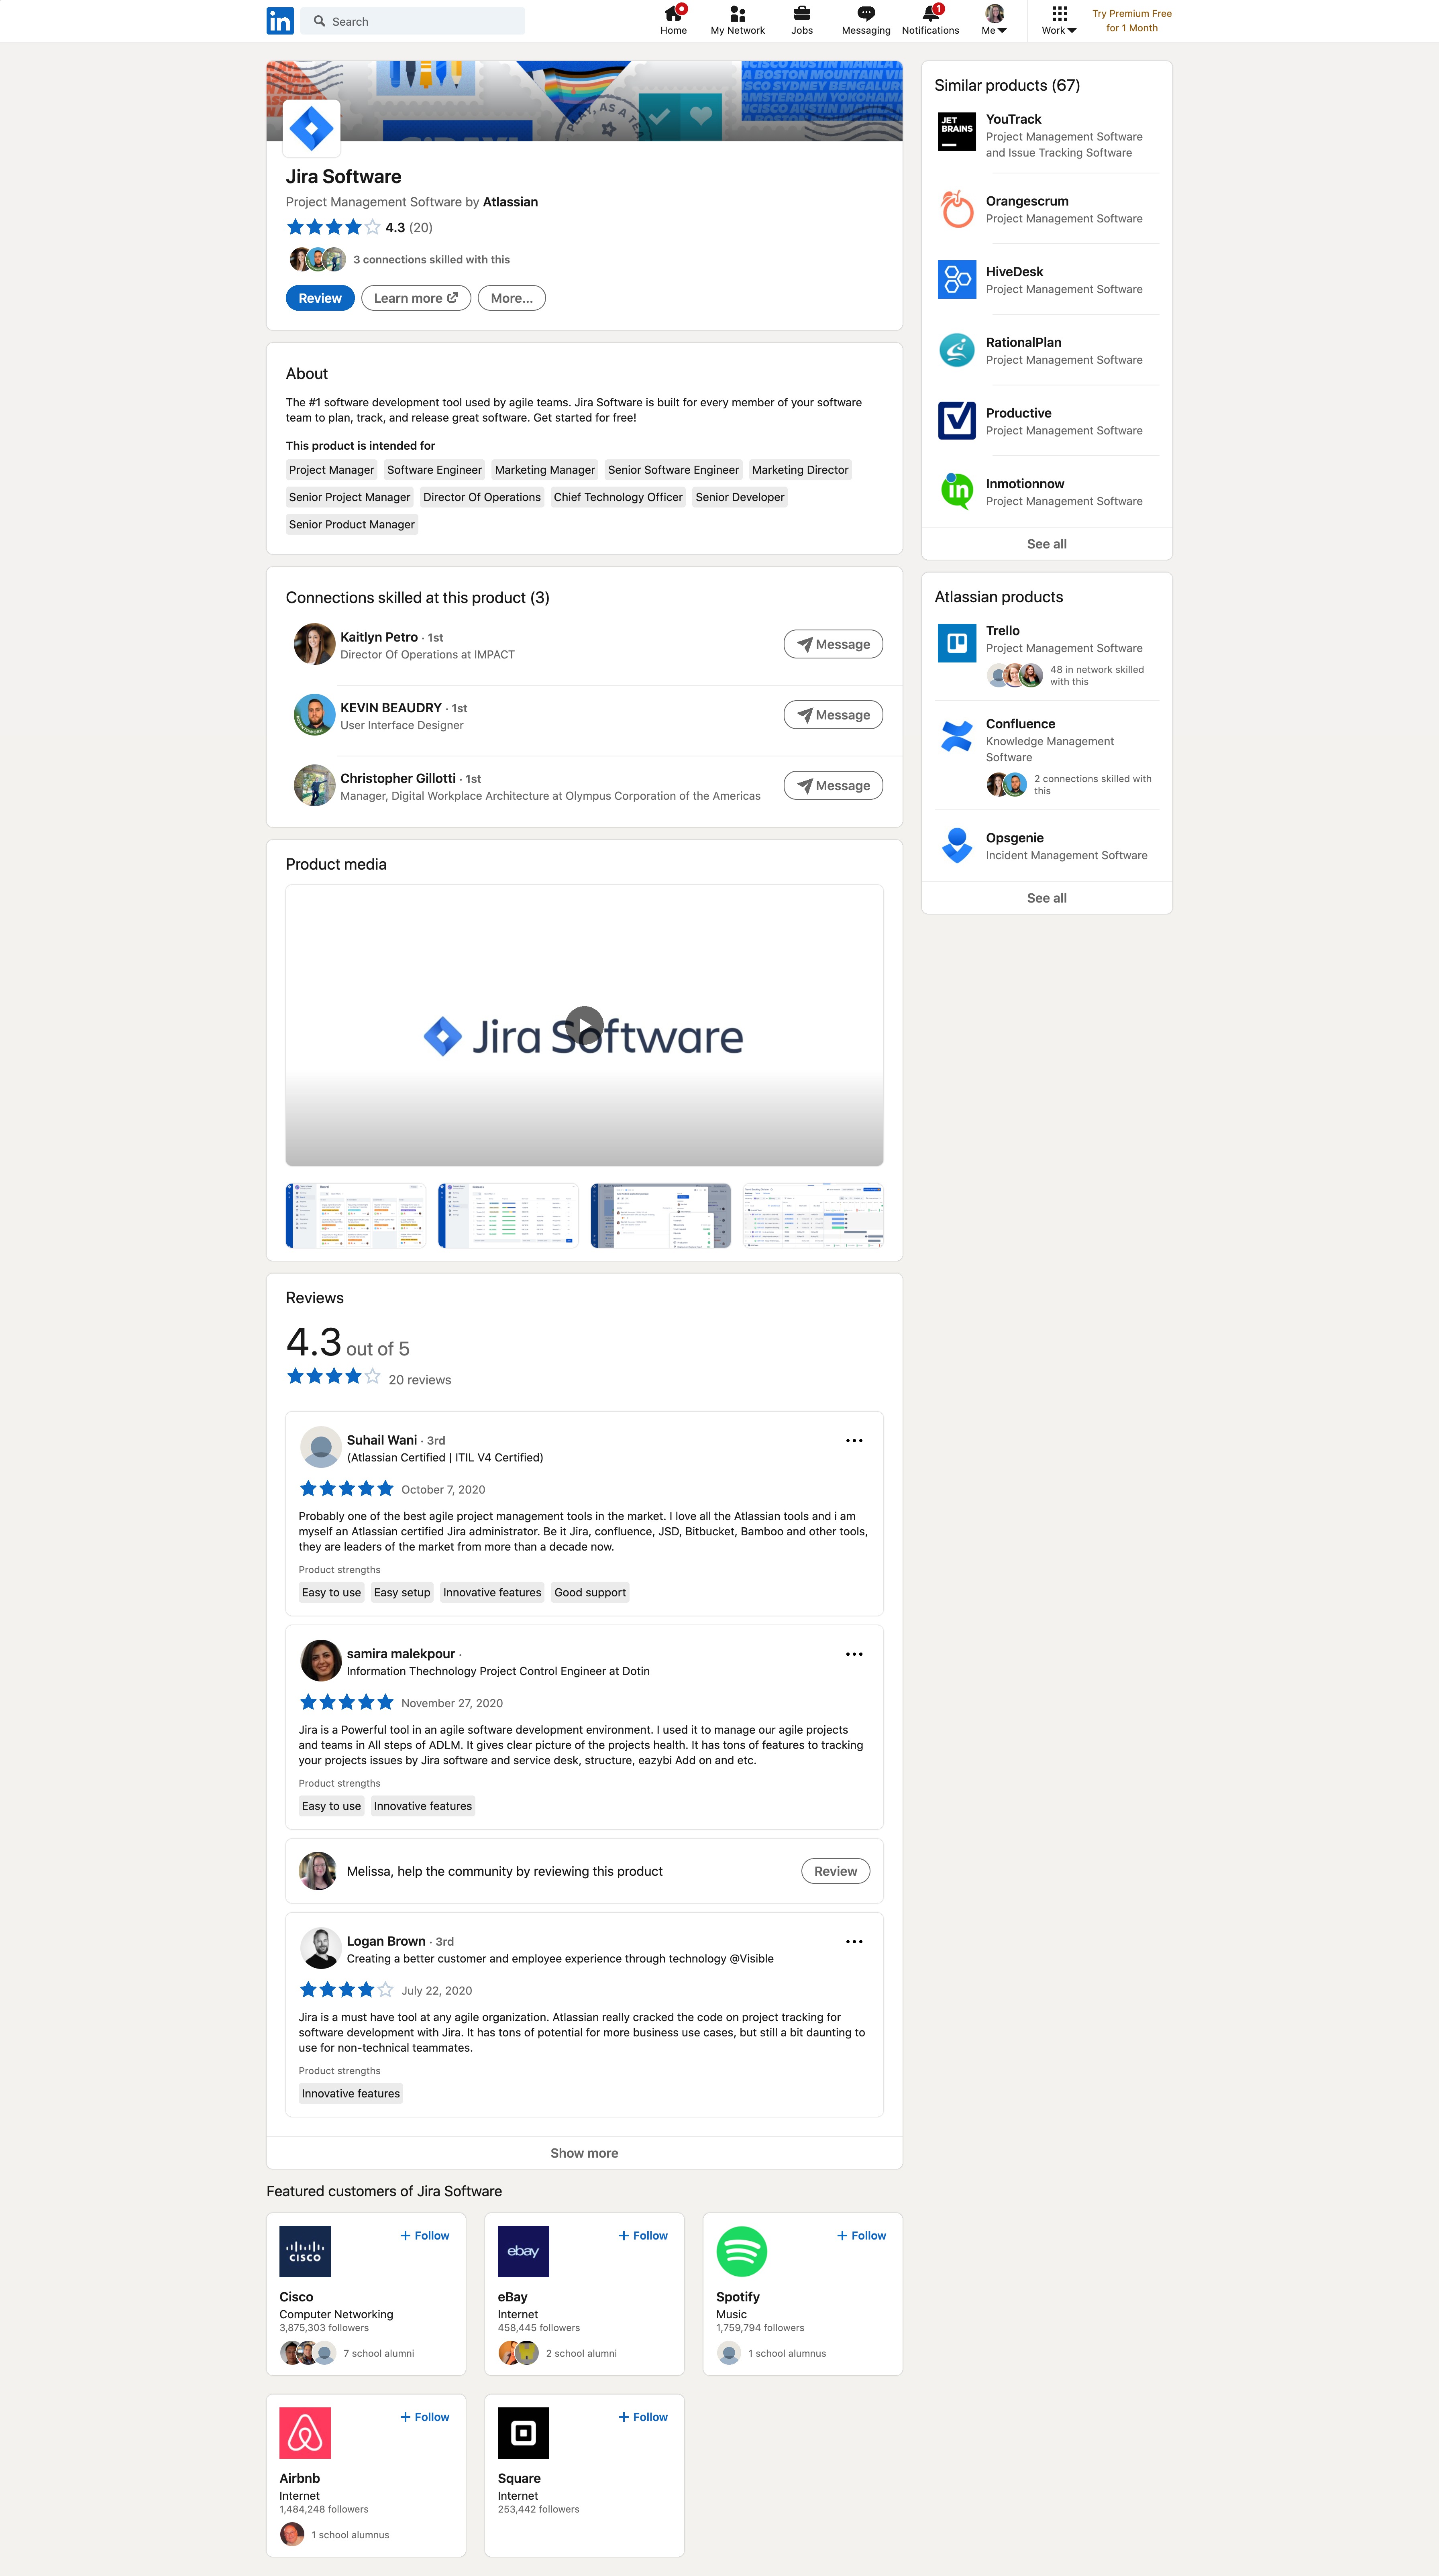This screenshot has height=2576, width=1439.
Task: Open the Learn more external link
Action: click(415, 297)
